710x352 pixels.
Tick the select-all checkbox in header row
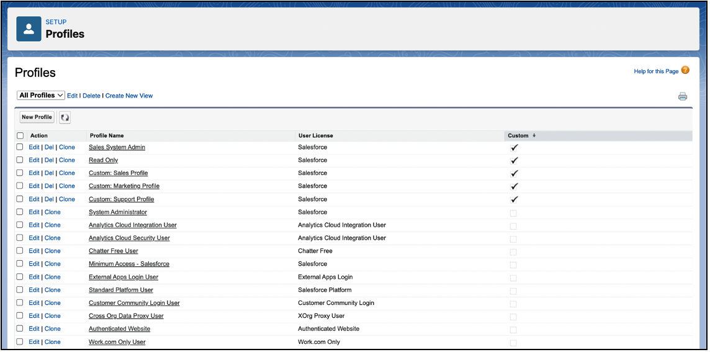click(x=20, y=135)
